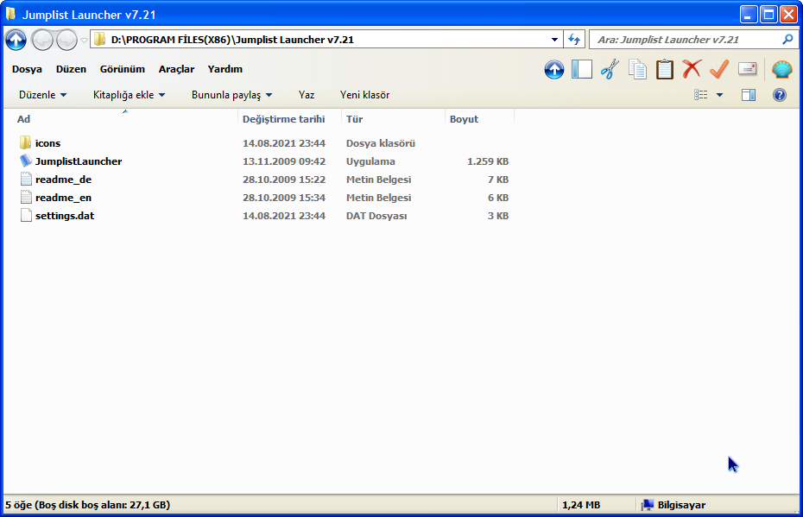Click the Paste clipboard icon
803x517 pixels.
coord(665,69)
